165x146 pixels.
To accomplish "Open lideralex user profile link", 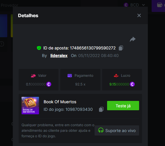I will (x=59, y=56).
